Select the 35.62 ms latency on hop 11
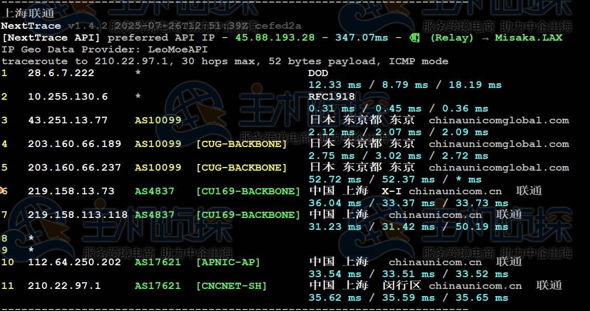 coord(335,298)
